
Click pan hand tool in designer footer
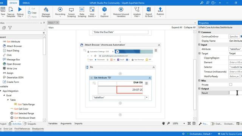click(163, 124)
